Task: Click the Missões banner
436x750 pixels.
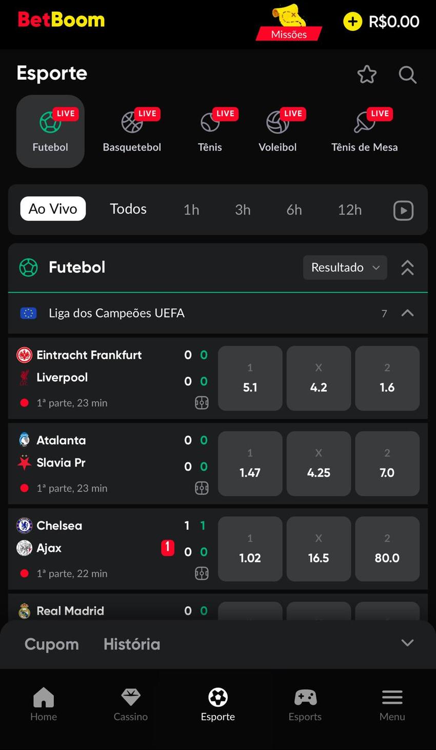Action: click(289, 24)
